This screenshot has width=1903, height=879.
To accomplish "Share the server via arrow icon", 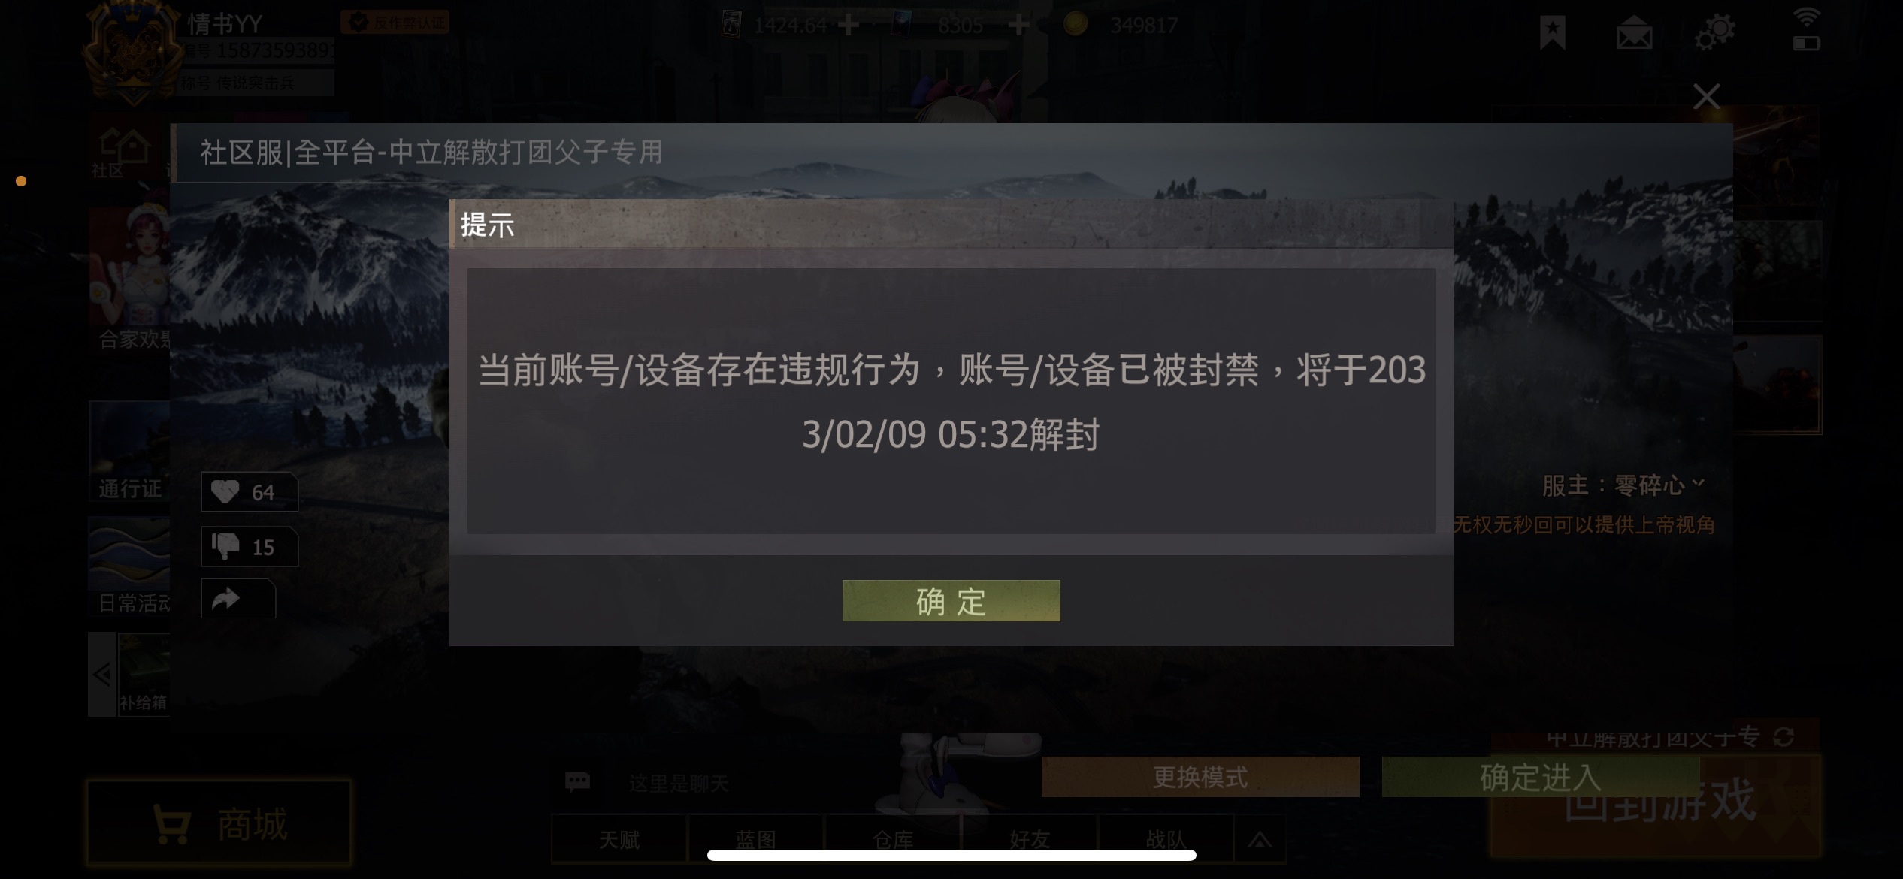I will pyautogui.click(x=238, y=599).
